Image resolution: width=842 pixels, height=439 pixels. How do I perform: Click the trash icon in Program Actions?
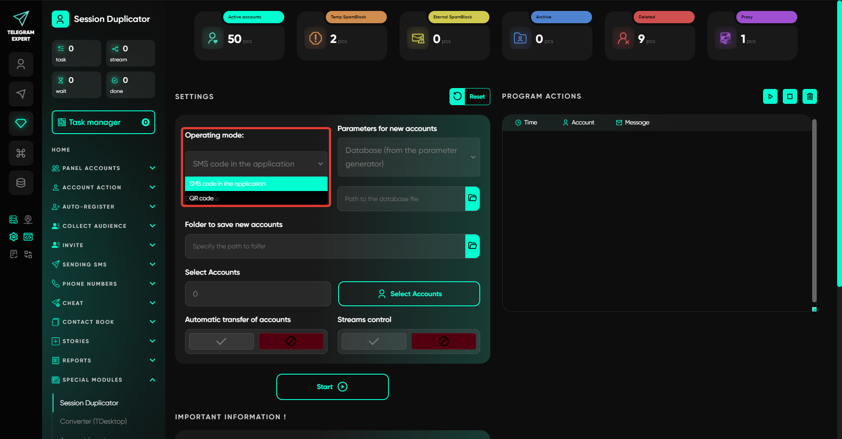pos(810,96)
